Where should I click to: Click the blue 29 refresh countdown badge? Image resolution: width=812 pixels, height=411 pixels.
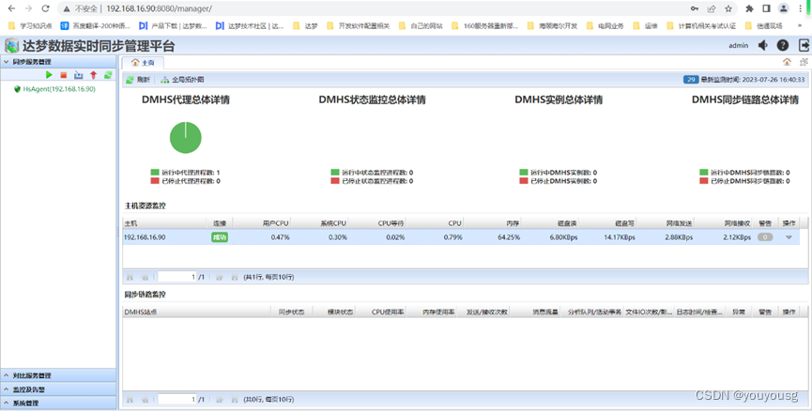(x=690, y=80)
